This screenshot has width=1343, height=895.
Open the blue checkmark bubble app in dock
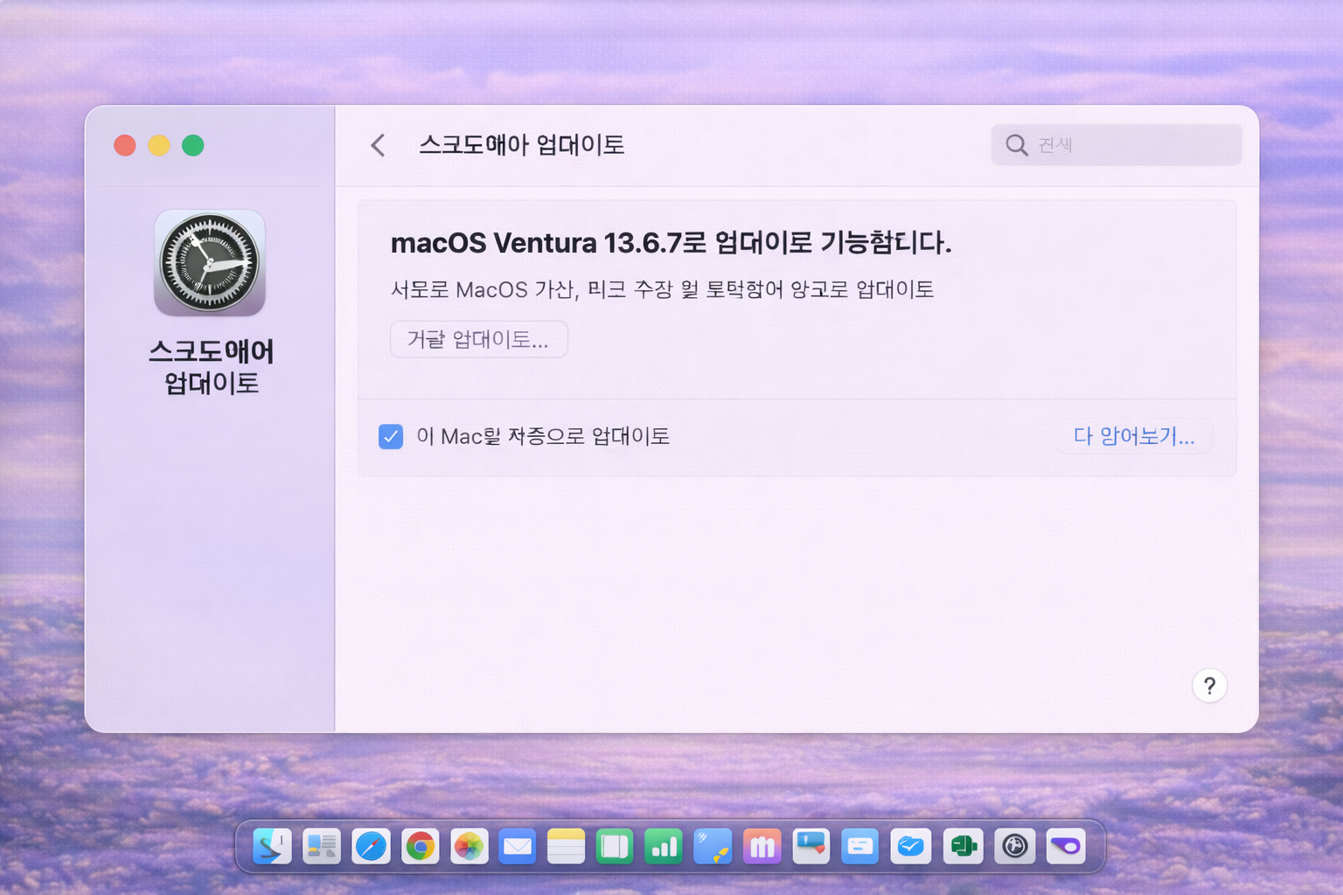911,846
